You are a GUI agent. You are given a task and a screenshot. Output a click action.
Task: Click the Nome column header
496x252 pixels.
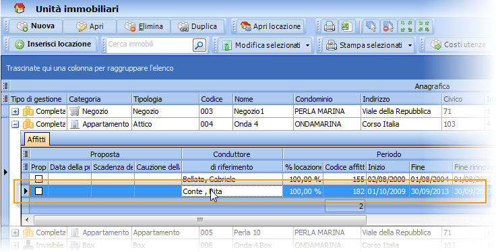pyautogui.click(x=263, y=99)
